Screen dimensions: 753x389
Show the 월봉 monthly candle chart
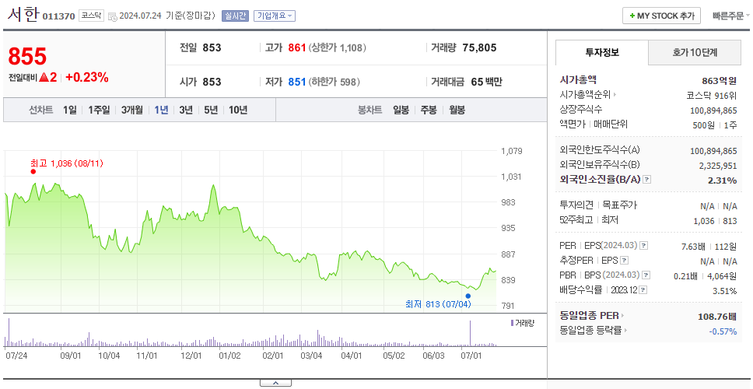click(457, 110)
